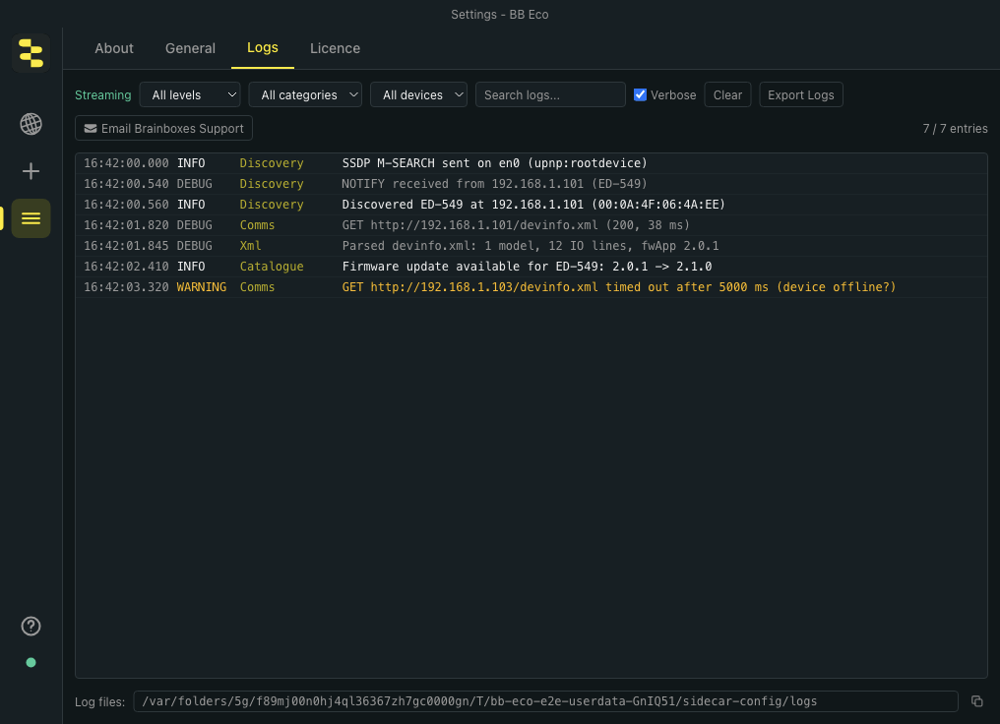Screen dimensions: 1000x724
Task: Click the log files path field
Action: click(545, 701)
